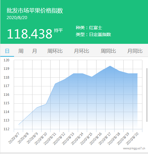Image resolution: width=148 pixels, height=154 pixels.
Task: Click the www.pingguo7.cn watermark link
Action: 134,148
